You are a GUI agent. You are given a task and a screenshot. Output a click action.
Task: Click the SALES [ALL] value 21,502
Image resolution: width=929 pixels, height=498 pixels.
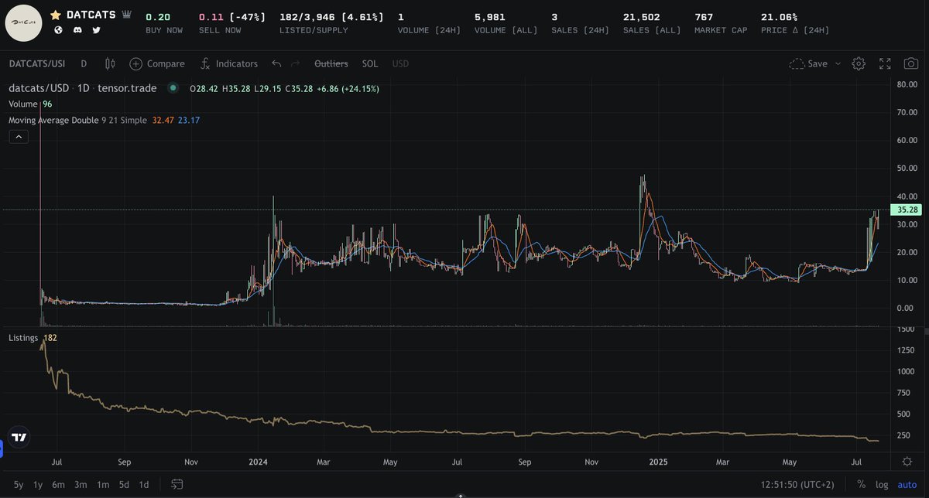641,16
